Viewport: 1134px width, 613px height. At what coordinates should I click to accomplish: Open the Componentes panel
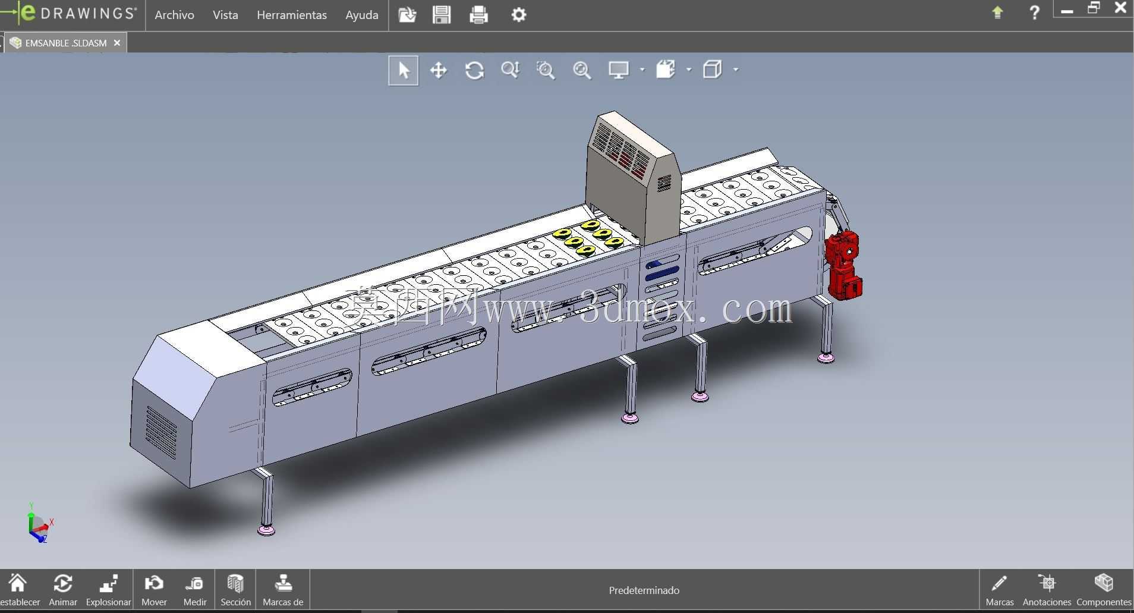point(1104,590)
